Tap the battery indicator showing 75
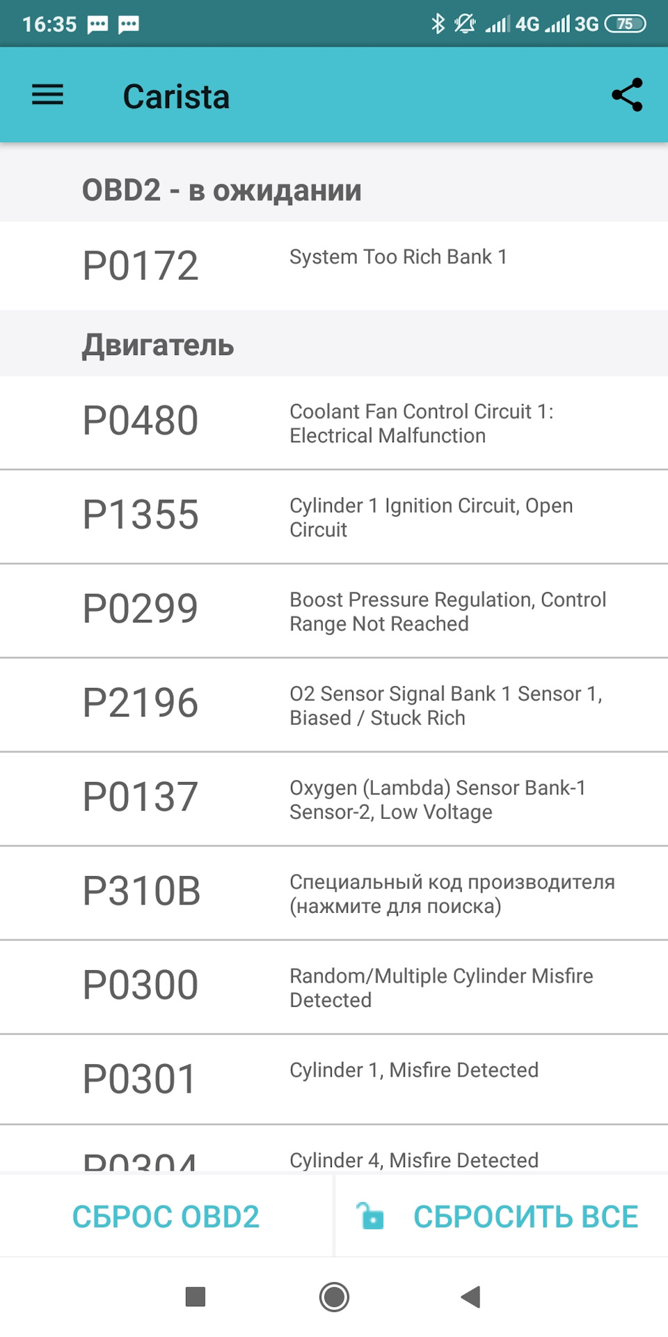This screenshot has width=668, height=1337. (x=626, y=24)
